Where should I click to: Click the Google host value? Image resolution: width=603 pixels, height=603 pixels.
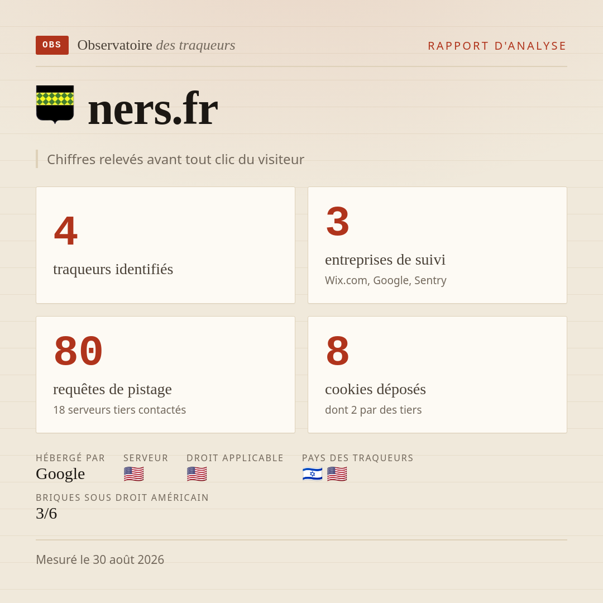click(60, 474)
